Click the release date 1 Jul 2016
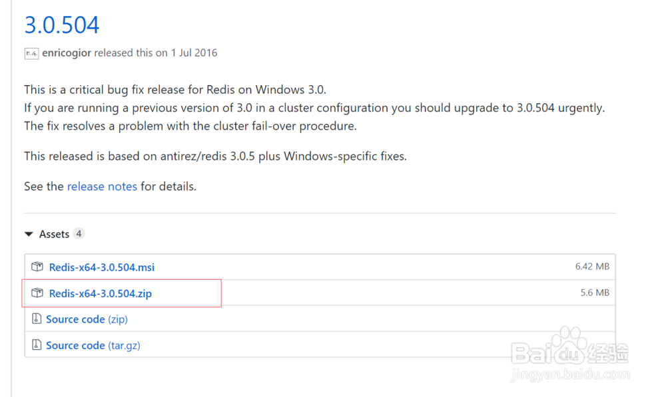Viewport: 666px width, 397px height. pyautogui.click(x=194, y=53)
